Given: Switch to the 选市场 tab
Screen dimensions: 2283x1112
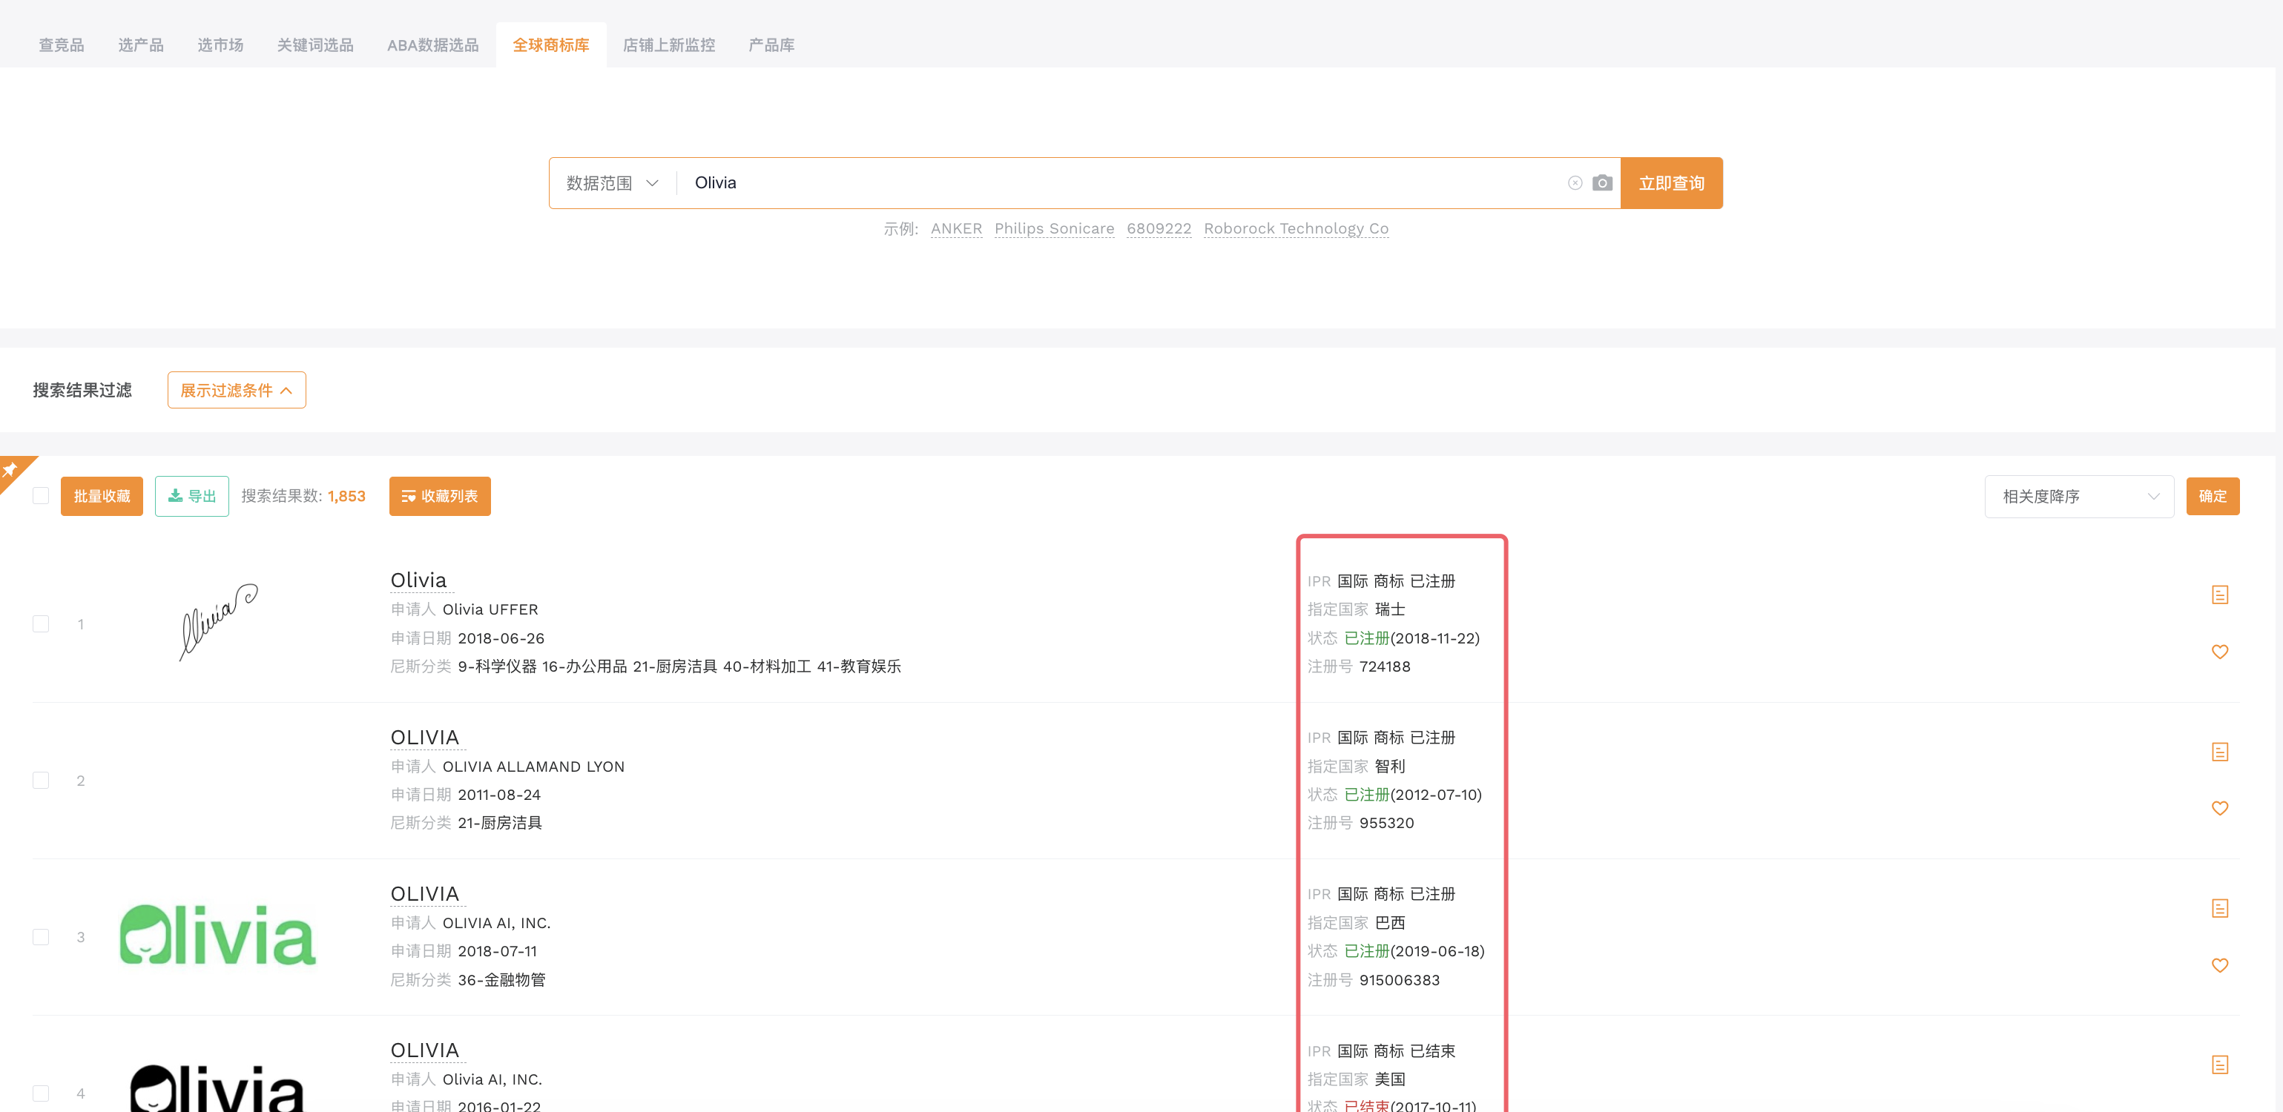Looking at the screenshot, I should point(221,45).
